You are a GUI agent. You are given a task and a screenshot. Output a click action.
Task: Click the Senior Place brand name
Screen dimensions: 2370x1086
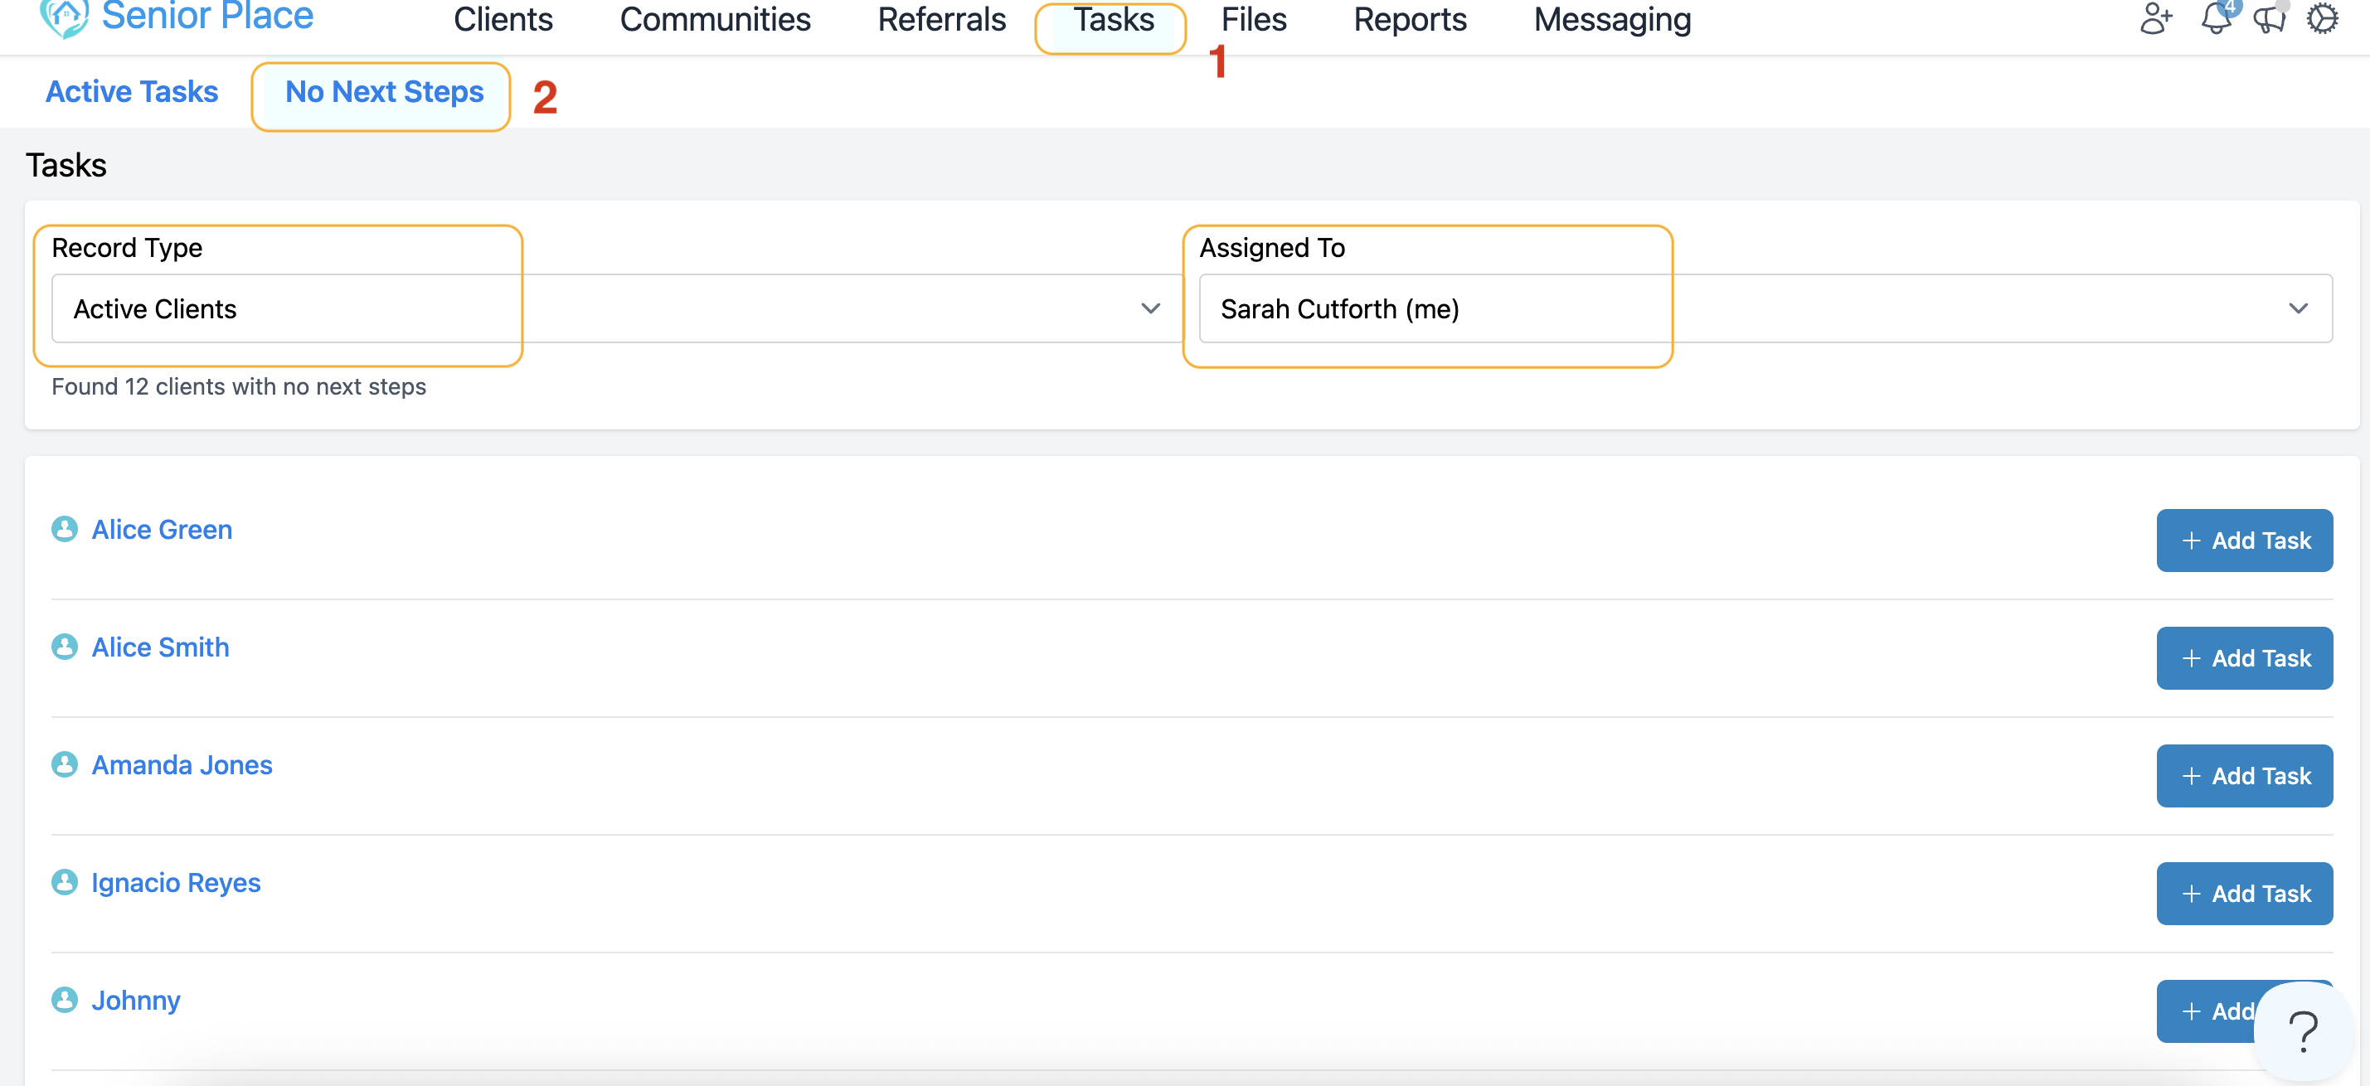tap(207, 17)
